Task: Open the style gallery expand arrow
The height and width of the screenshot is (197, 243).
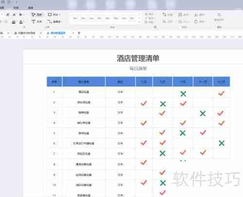Action: tap(139, 22)
